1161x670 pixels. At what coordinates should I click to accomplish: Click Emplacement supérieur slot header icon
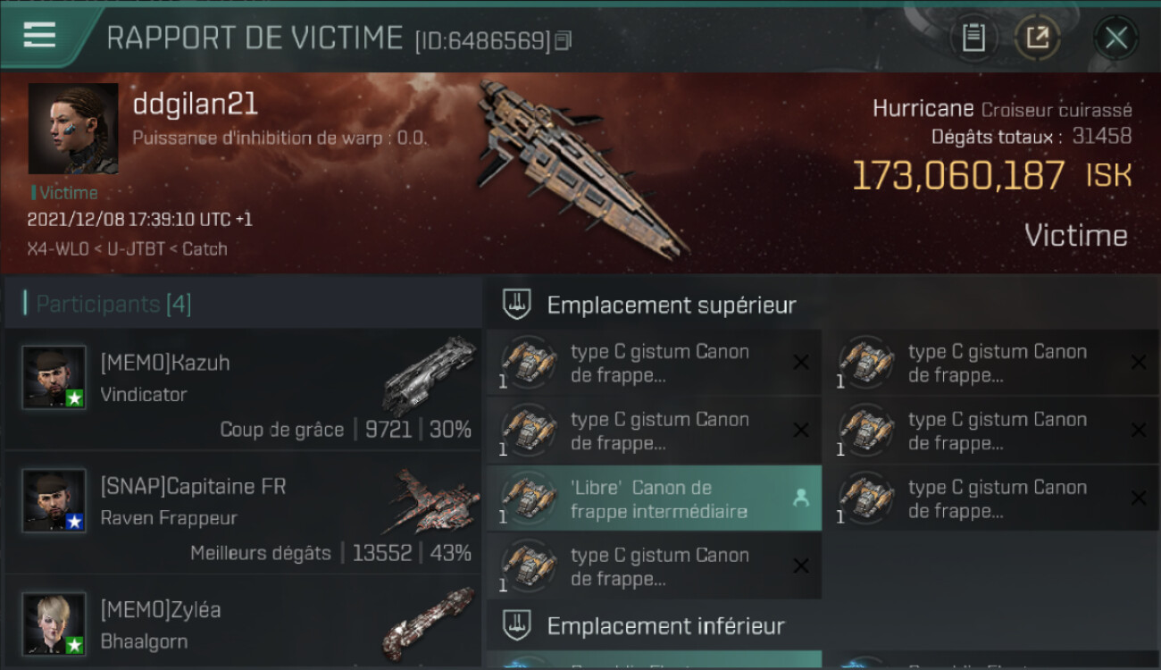pos(518,304)
